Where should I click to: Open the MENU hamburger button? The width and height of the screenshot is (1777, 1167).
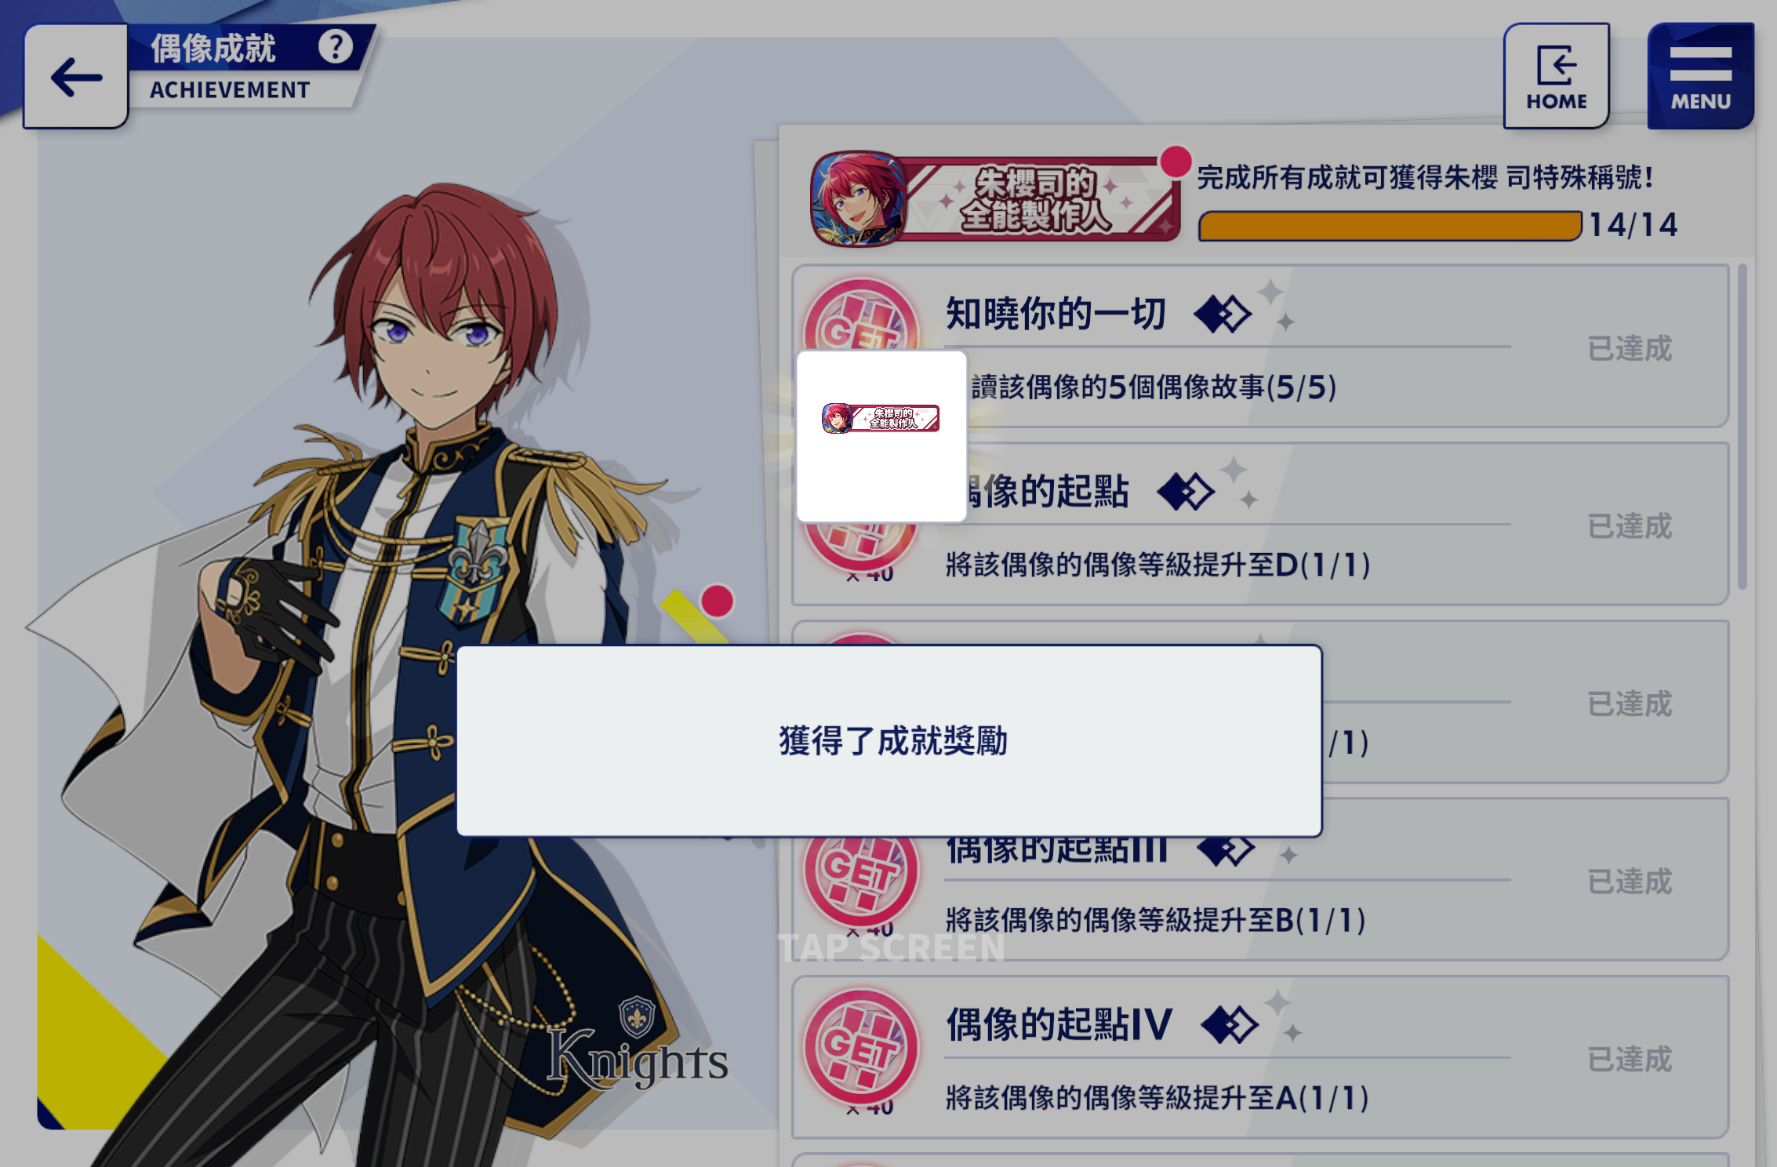point(1700,76)
